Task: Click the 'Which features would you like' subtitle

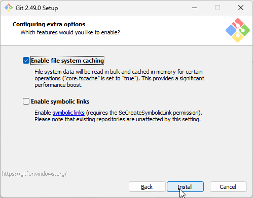Action: [70, 32]
